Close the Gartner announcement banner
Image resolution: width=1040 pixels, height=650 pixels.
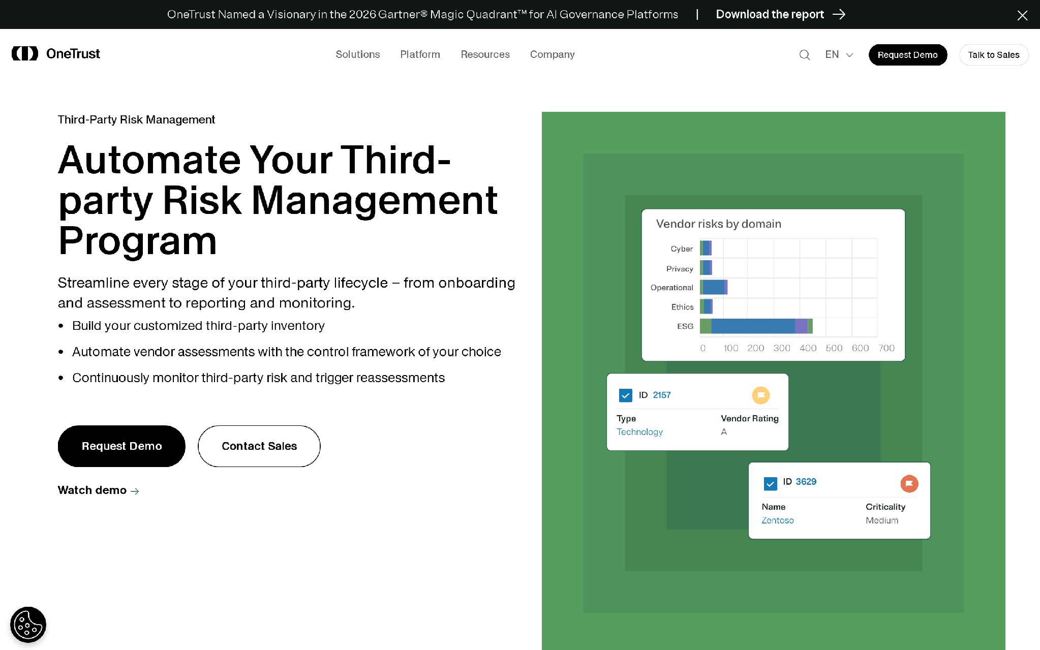(x=1022, y=15)
